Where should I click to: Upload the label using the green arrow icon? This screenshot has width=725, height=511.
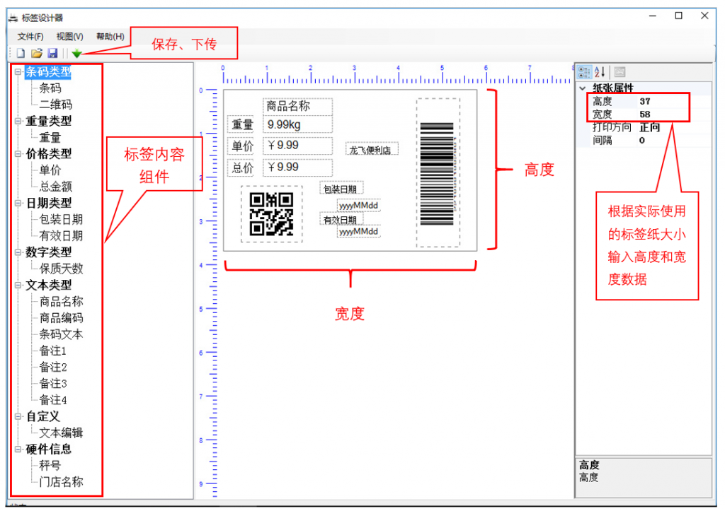click(x=78, y=52)
